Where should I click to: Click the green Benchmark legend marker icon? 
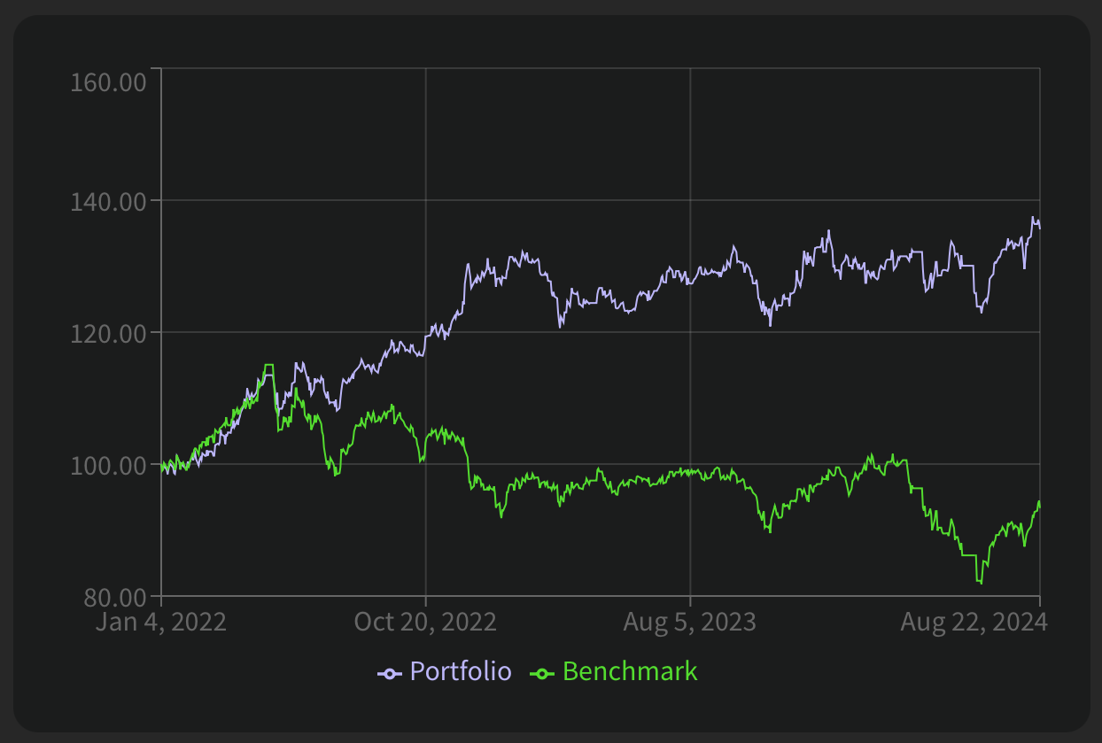click(542, 673)
